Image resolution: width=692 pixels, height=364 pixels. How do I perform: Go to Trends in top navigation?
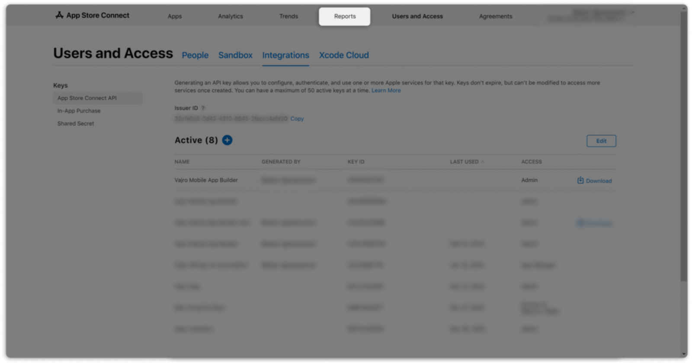(288, 16)
